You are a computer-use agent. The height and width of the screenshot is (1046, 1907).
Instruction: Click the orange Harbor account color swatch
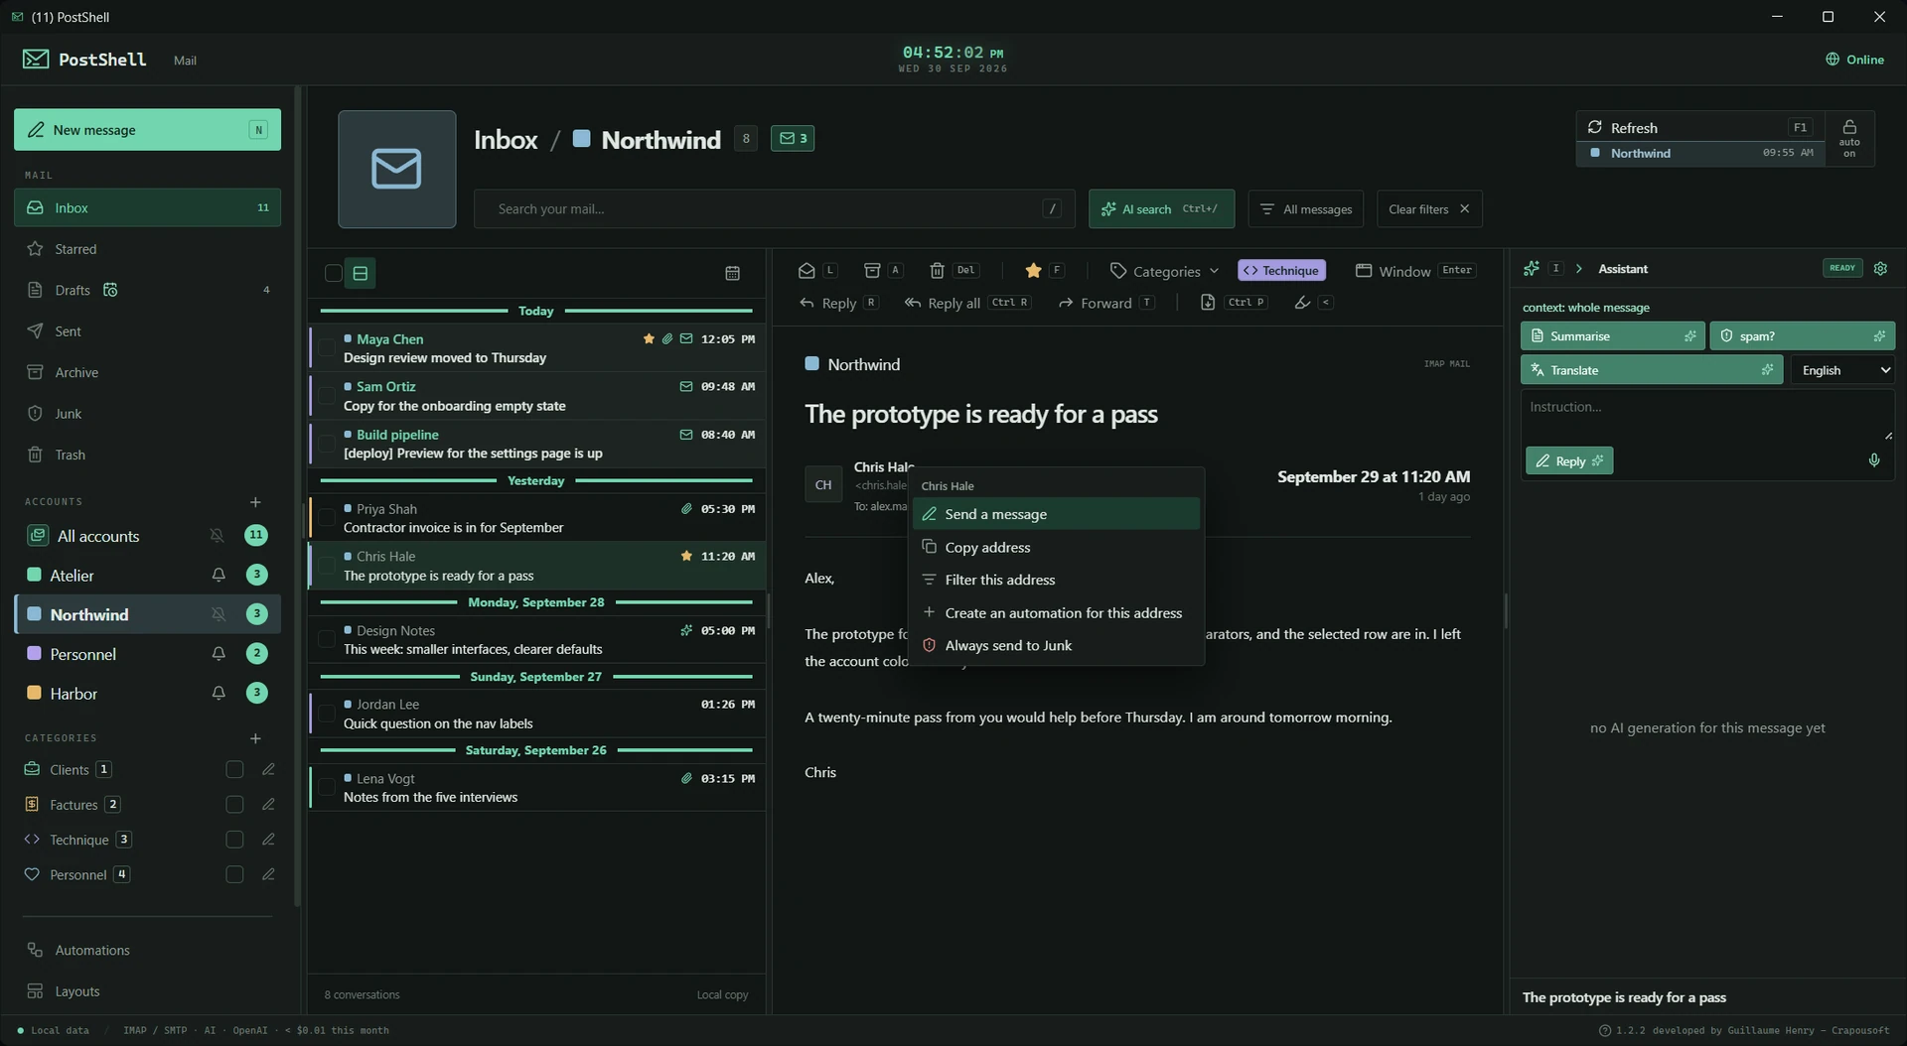pyautogui.click(x=34, y=693)
